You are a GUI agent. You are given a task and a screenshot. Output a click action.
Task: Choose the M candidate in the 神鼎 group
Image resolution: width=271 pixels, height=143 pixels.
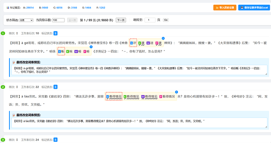click(150, 43)
